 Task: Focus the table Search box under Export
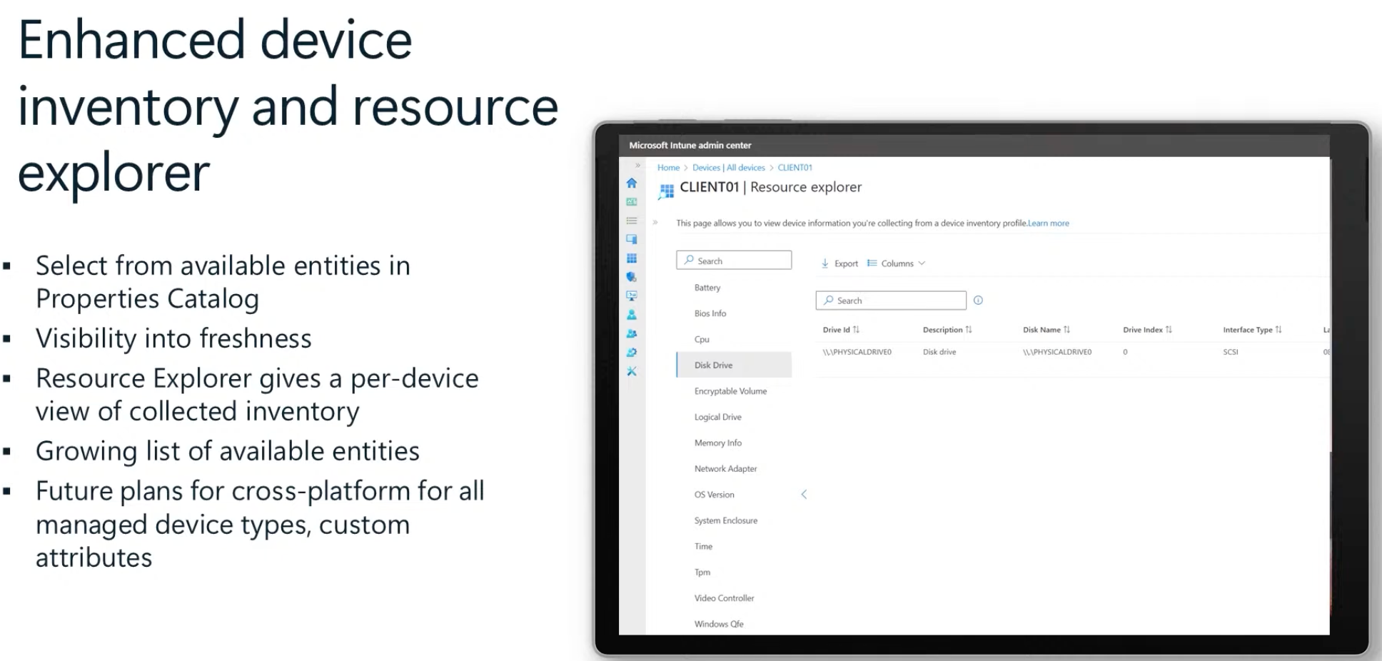point(891,301)
